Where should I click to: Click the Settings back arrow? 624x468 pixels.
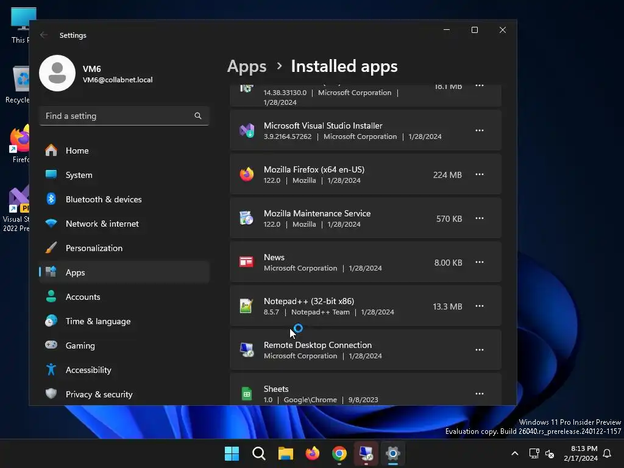pyautogui.click(x=44, y=35)
